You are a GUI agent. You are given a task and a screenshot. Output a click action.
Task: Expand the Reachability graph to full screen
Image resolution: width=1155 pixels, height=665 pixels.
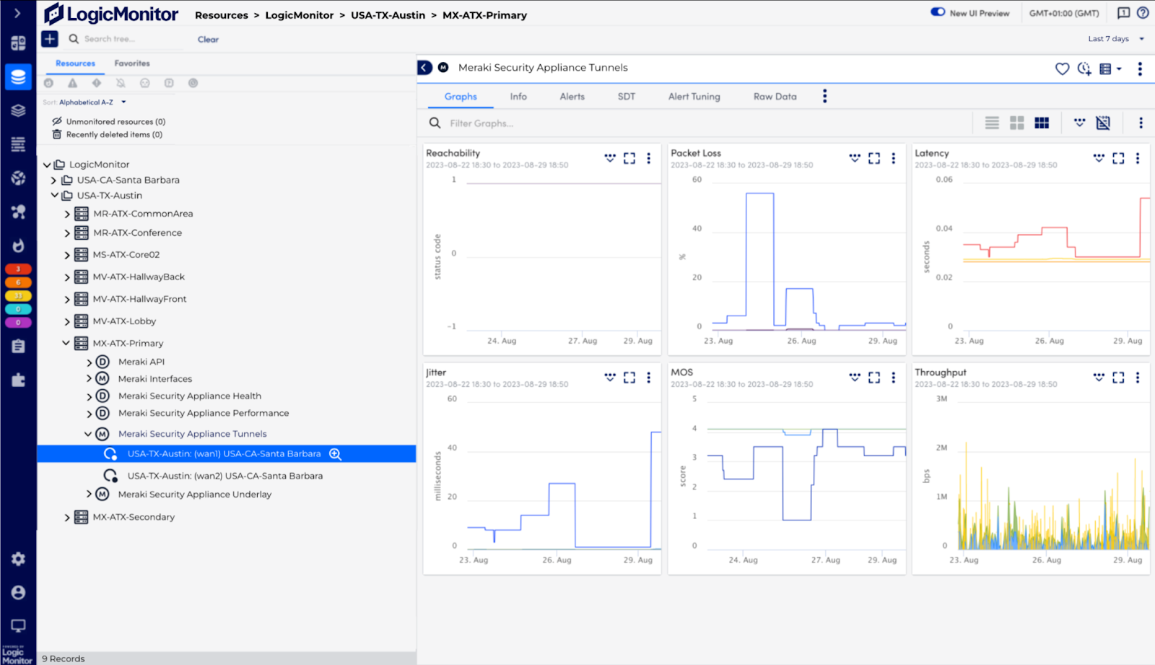point(629,158)
